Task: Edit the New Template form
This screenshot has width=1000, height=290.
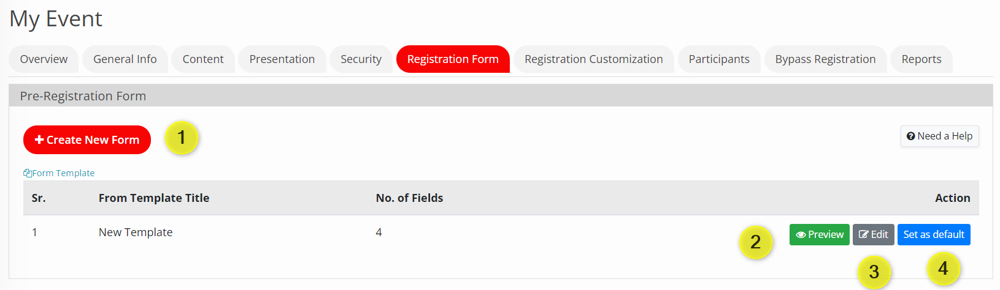Action: tap(873, 234)
